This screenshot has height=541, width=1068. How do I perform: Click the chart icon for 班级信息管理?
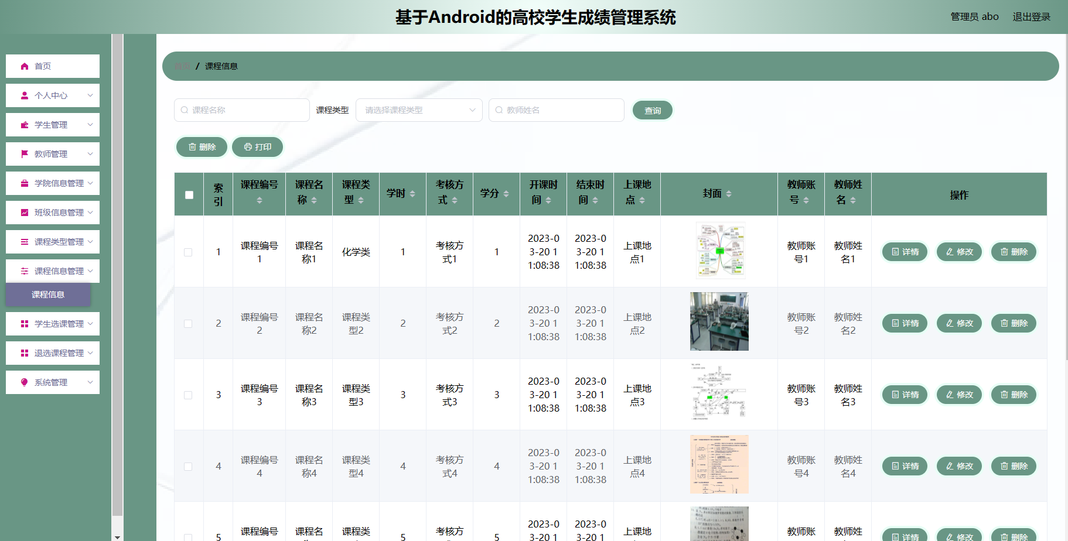(x=25, y=213)
